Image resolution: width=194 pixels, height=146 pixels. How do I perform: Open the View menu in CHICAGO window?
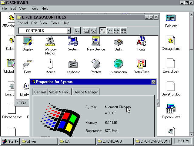point(23,9)
